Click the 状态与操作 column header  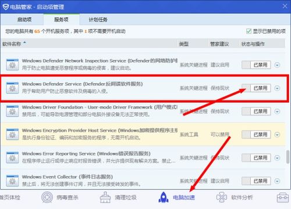(x=253, y=44)
